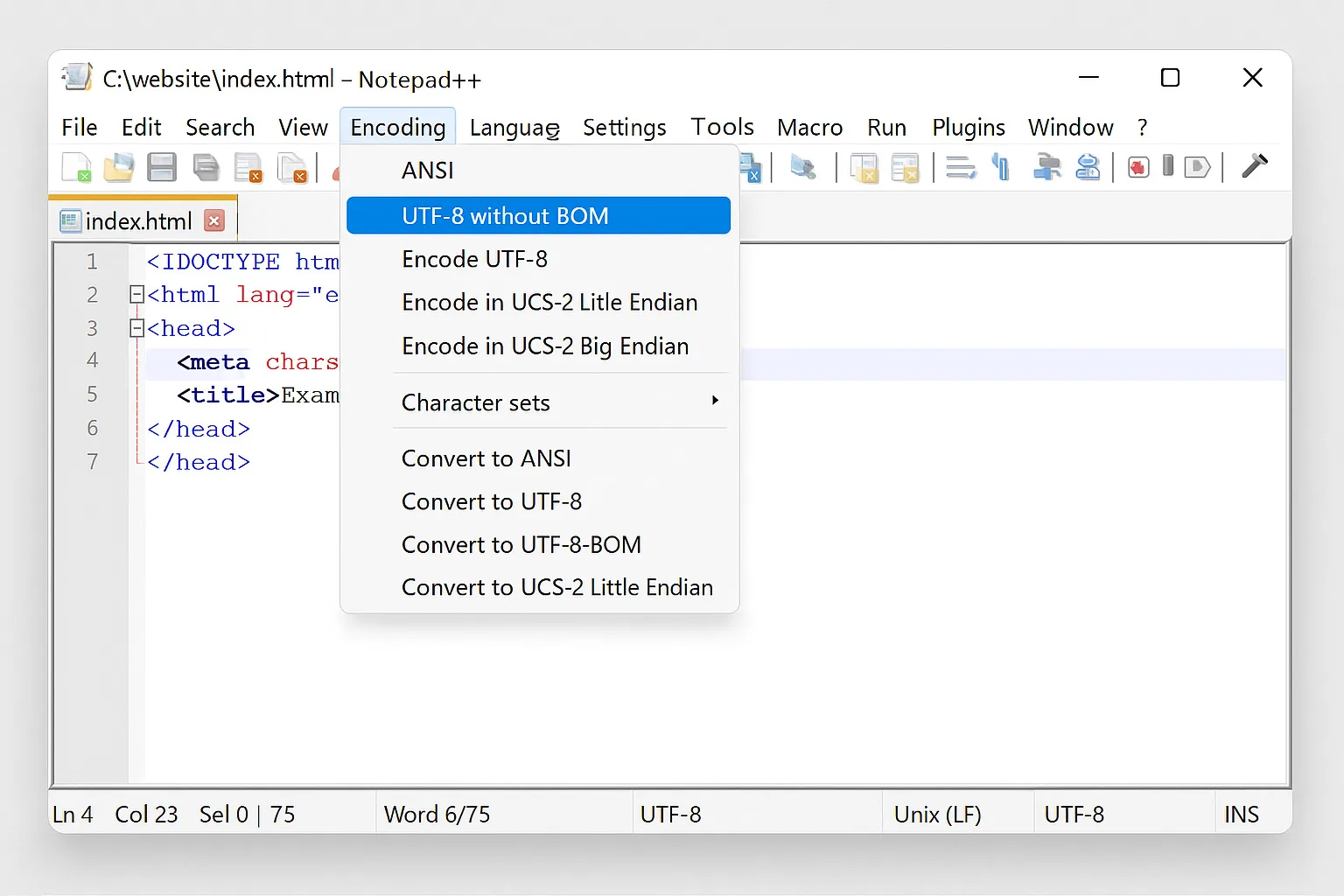Click line number 7 in the margin
This screenshot has width=1344, height=896.
[92, 461]
